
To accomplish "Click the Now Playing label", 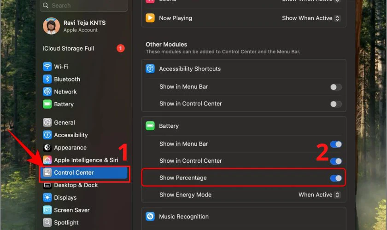I will tap(176, 18).
